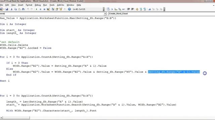This screenshot has width=215, height=120.
Task: Open the insert-object arrow beside View Excel
Action: click(4, 9)
